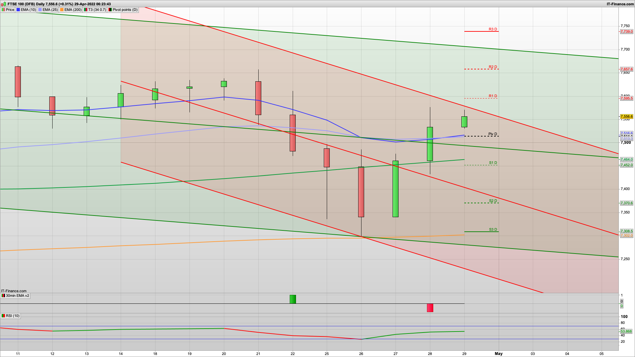Click the 7,739.0 R3 price axis tag
Screen dimensions: 635x357
(x=626, y=32)
